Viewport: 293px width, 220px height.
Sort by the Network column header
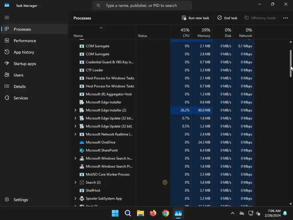(x=243, y=32)
